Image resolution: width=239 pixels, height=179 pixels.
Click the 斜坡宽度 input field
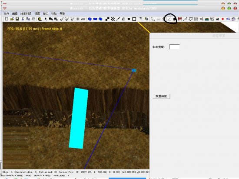[x=175, y=47]
